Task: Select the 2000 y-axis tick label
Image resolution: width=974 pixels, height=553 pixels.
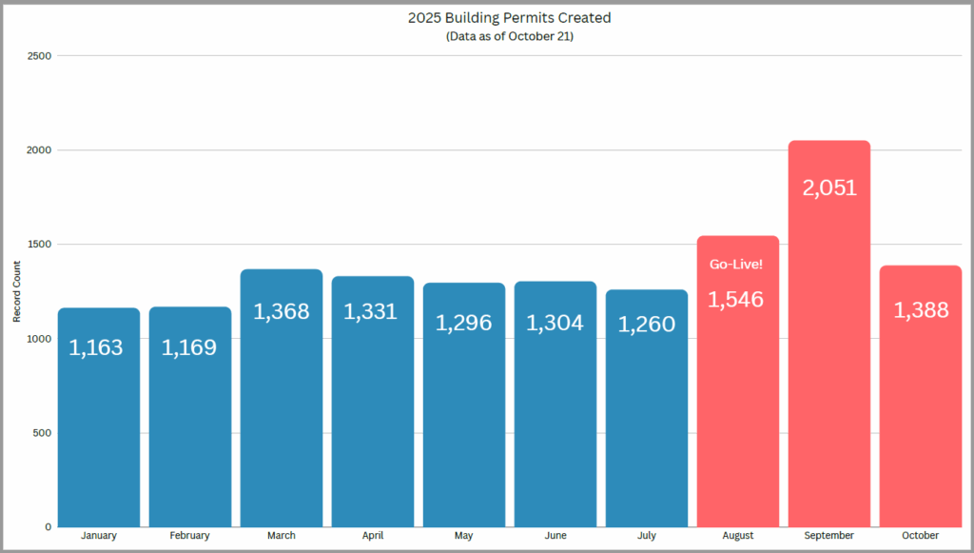Action: (x=40, y=150)
